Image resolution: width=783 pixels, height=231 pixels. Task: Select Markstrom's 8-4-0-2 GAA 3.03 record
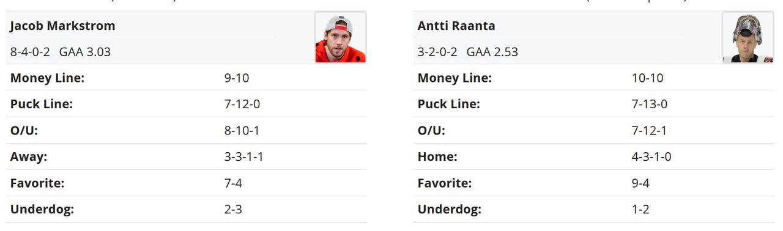[x=61, y=52]
